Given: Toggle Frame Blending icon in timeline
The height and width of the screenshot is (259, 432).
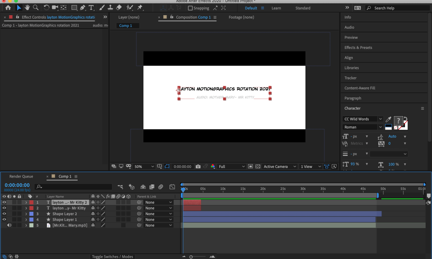Looking at the screenshot, I should point(152,187).
